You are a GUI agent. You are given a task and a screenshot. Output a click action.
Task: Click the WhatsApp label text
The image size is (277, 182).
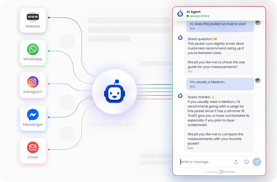[x=33, y=59]
